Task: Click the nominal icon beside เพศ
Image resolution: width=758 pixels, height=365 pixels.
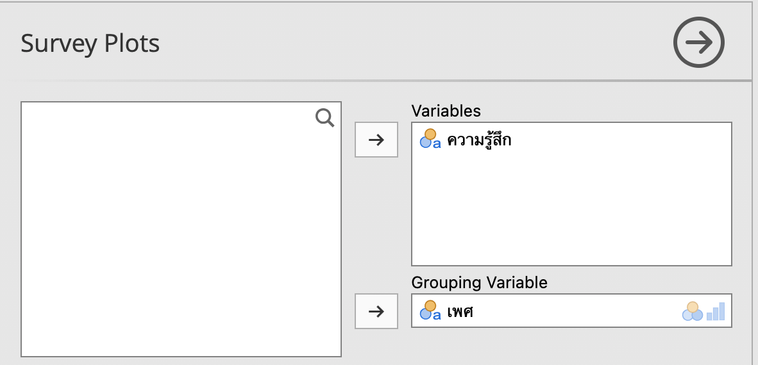Action: [x=430, y=311]
